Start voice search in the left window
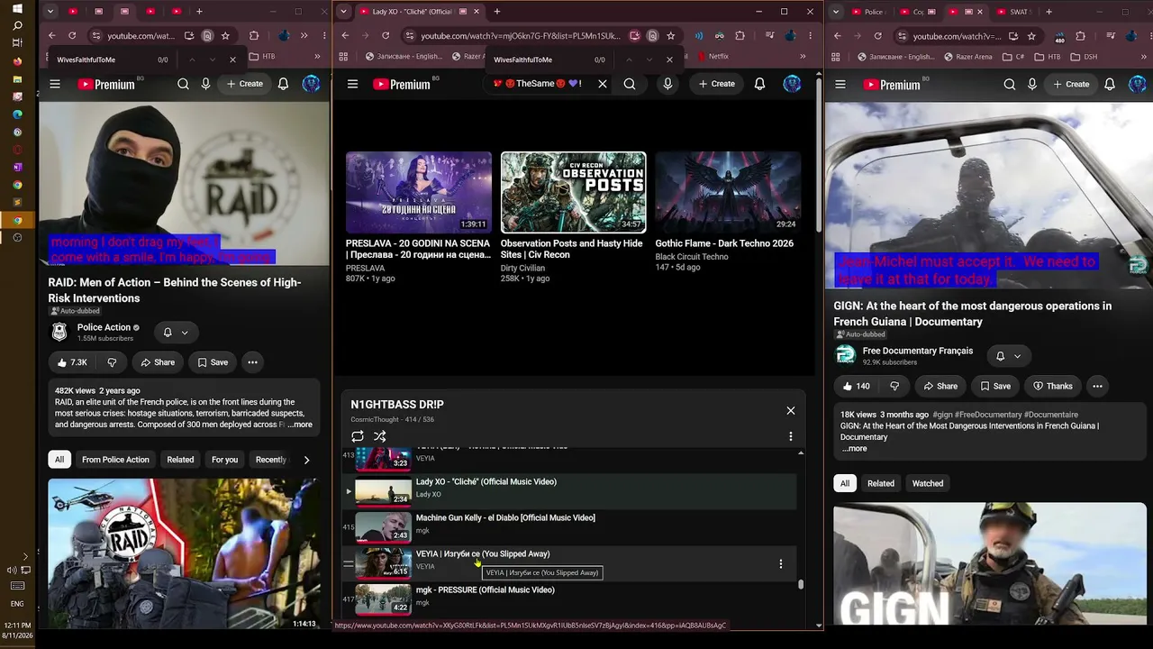The width and height of the screenshot is (1153, 649). tap(206, 84)
